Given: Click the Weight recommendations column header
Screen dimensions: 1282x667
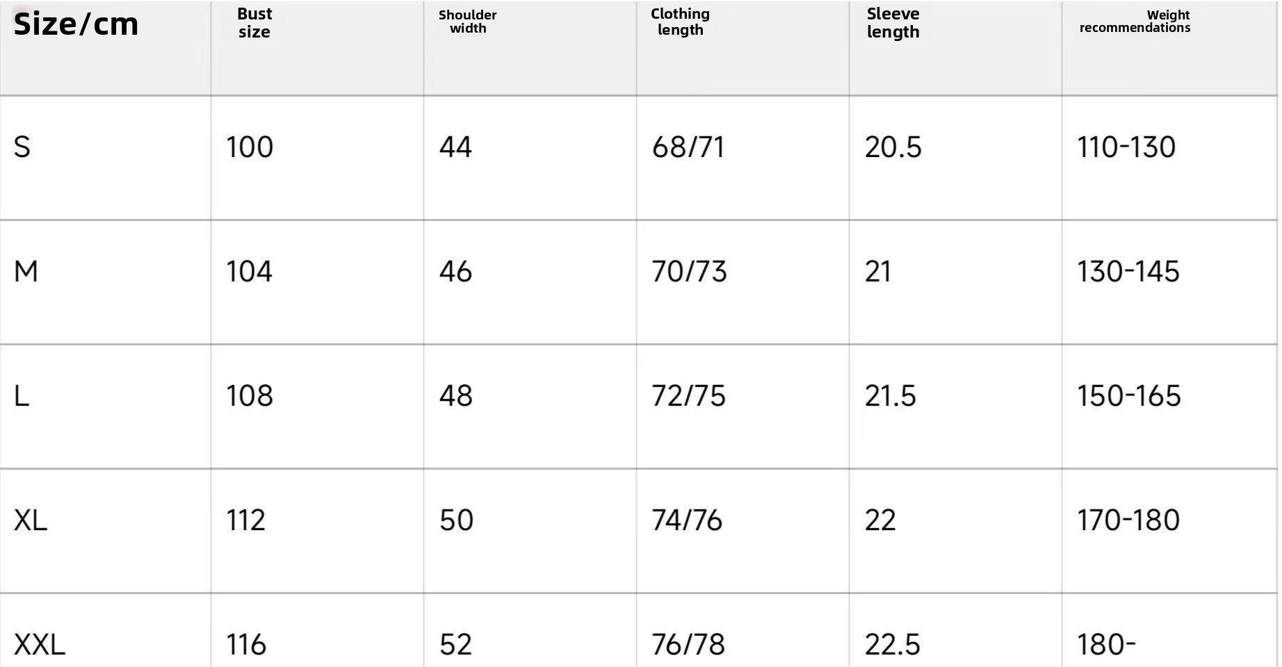Looking at the screenshot, I should coord(1135,22).
